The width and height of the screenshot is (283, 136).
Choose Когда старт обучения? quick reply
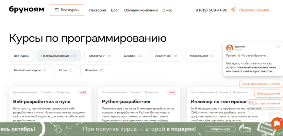click(264, 103)
